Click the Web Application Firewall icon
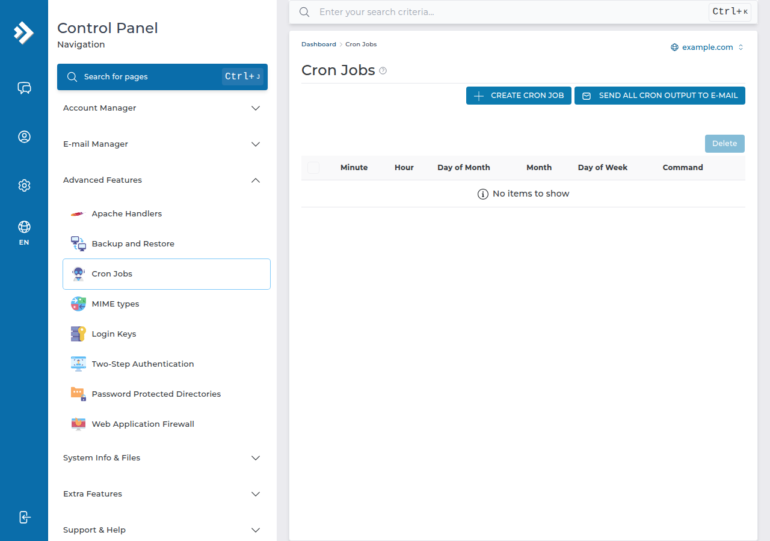 click(x=78, y=424)
